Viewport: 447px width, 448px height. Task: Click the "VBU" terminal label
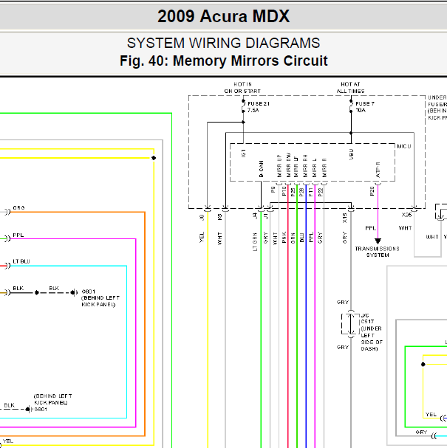coord(352,154)
